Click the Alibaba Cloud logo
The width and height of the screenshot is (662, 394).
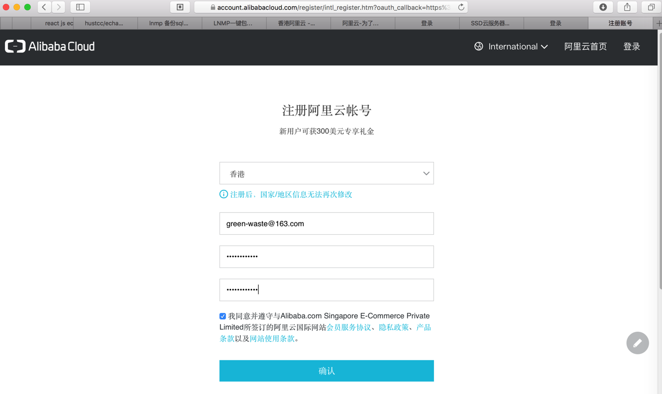[50, 47]
